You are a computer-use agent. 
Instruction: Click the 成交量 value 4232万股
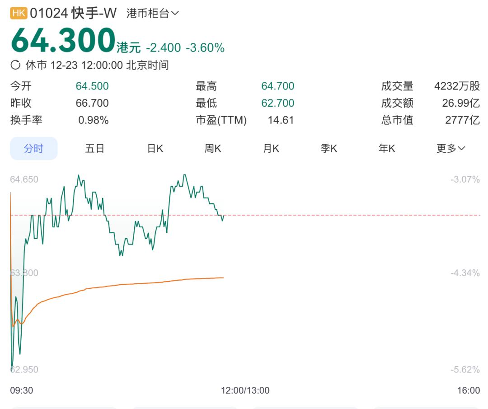coord(457,86)
